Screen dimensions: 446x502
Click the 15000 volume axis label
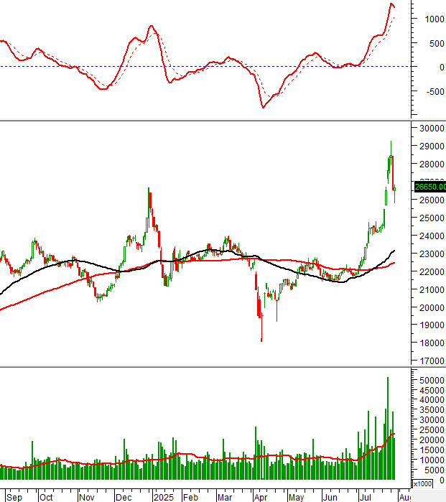(x=432, y=450)
